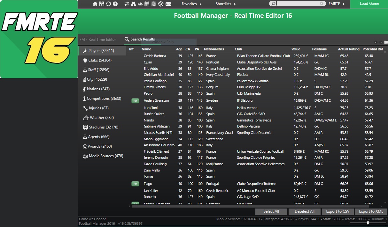The height and width of the screenshot is (227, 388).
Task: Click the people group icon in the toolbar
Action: tap(140, 4)
